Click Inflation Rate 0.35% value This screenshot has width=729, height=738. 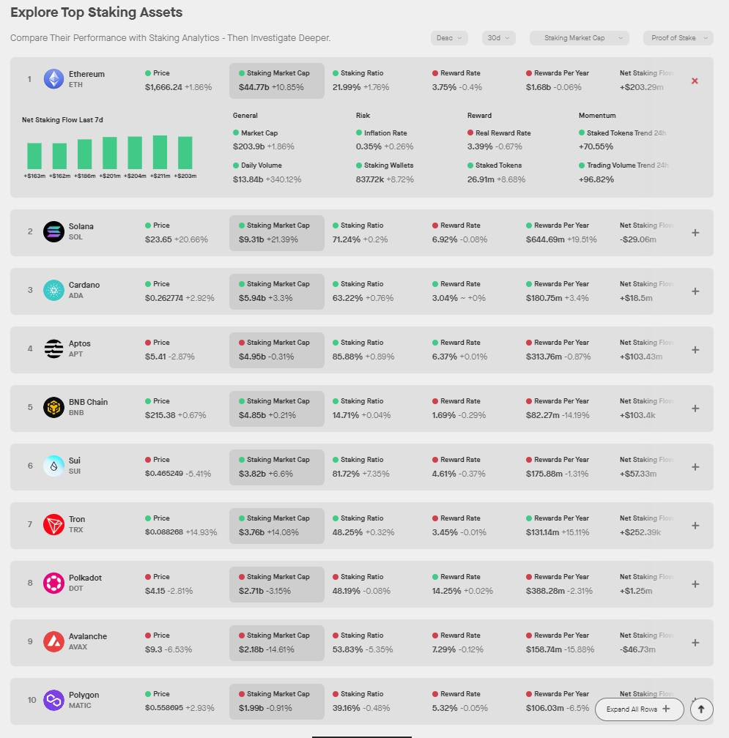[369, 146]
